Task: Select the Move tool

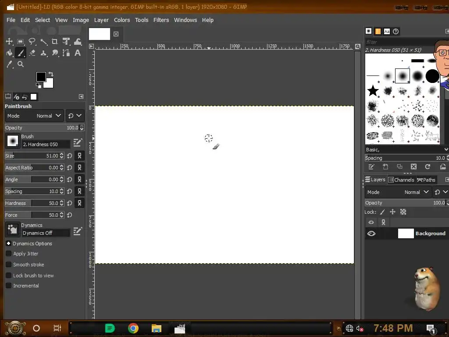Action: 9,42
